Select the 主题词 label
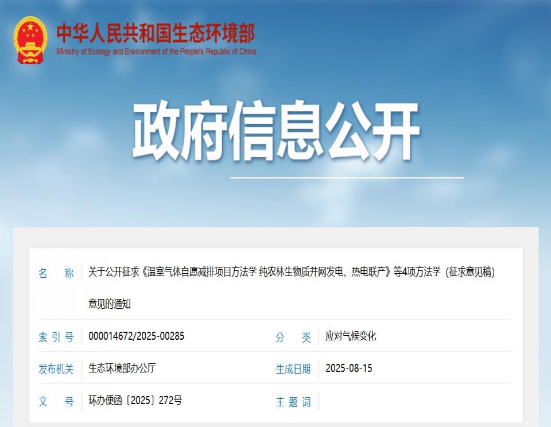The width and height of the screenshot is (551, 427). tap(293, 402)
